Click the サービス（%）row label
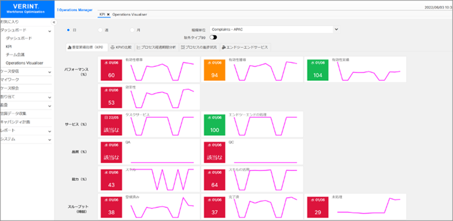The height and width of the screenshot is (221, 453). [76, 125]
